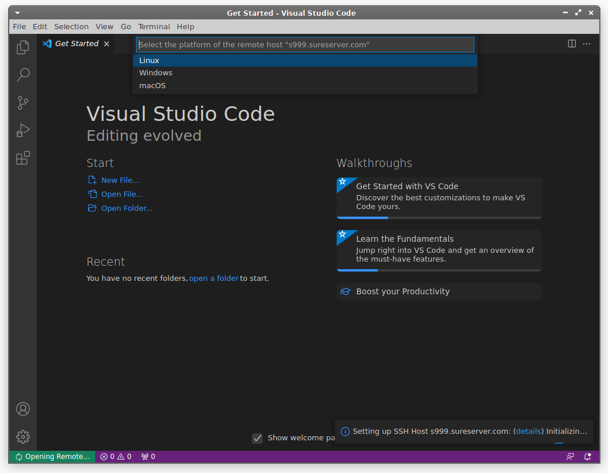Viewport: 608px width, 473px height.
Task: Select Windows as remote platform
Action: pos(305,73)
